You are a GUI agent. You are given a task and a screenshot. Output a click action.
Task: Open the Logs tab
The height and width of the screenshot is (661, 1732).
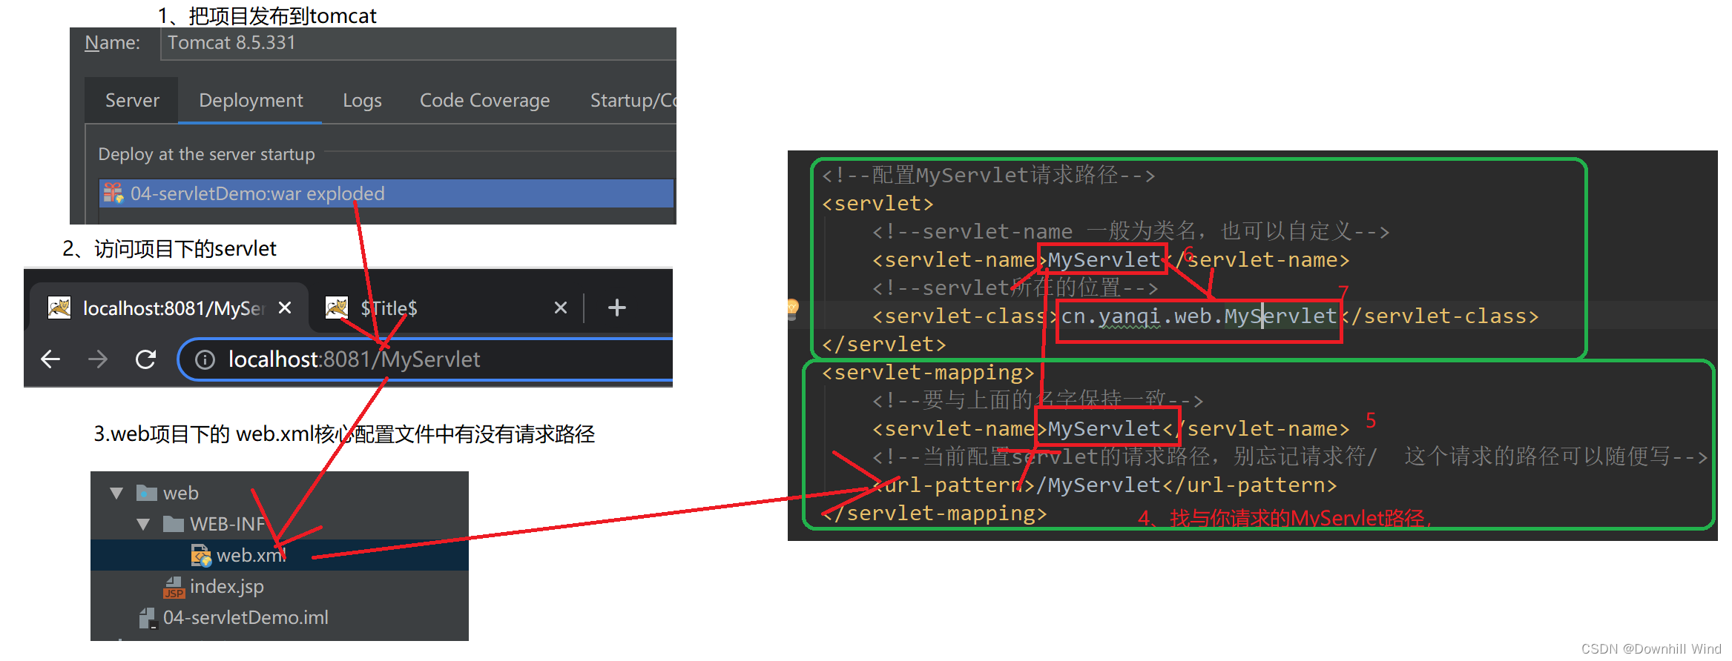pyautogui.click(x=362, y=100)
